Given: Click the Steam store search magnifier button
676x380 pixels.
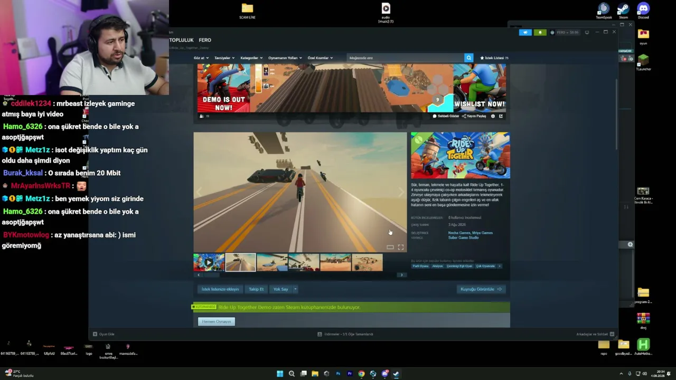Looking at the screenshot, I should coord(468,58).
